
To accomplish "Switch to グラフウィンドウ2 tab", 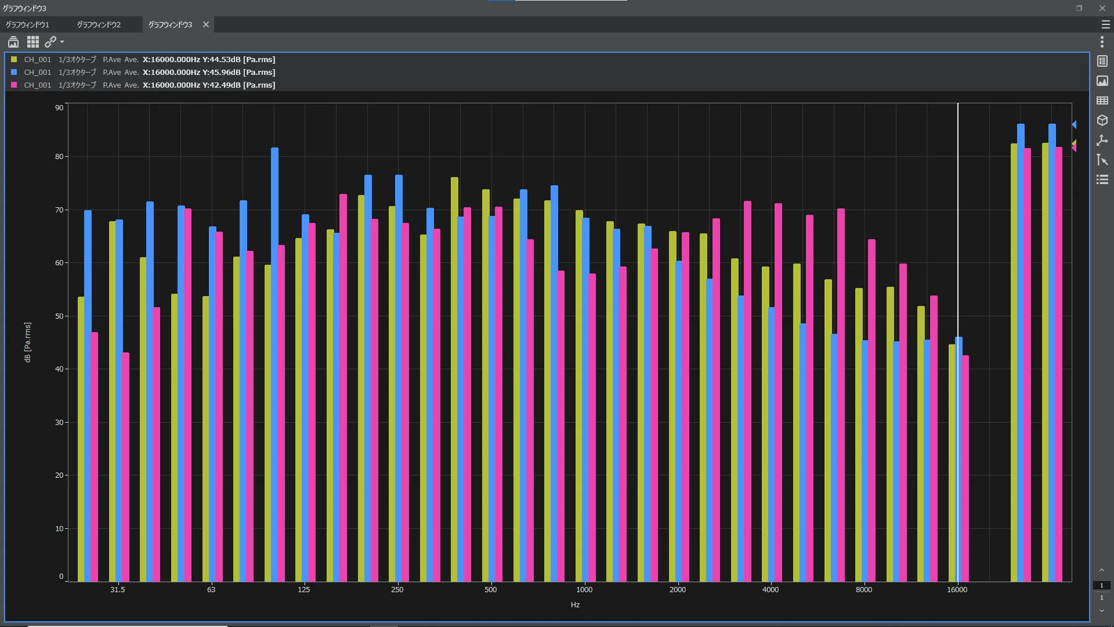I will pos(99,24).
